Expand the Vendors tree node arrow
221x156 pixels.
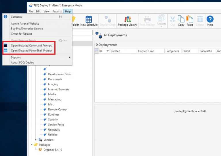point(36,140)
